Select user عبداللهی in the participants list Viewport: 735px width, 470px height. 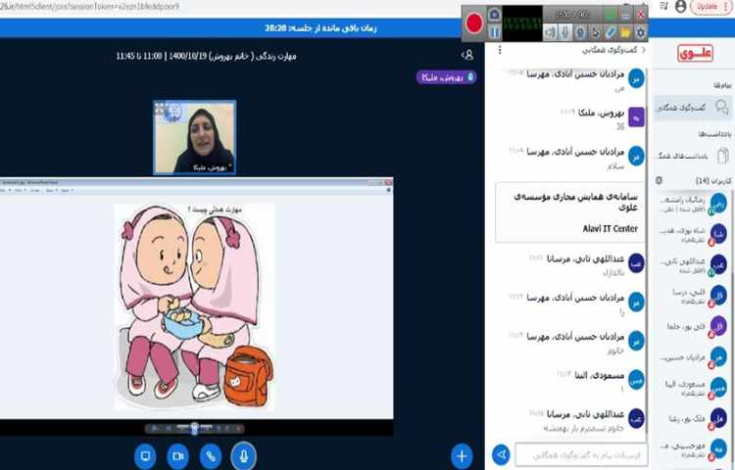coord(692,265)
